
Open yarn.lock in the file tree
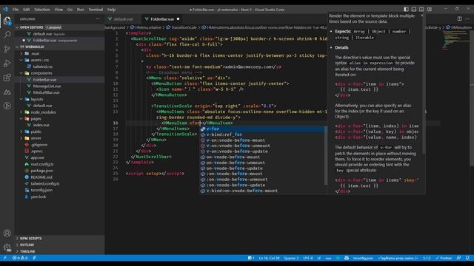tap(59, 197)
